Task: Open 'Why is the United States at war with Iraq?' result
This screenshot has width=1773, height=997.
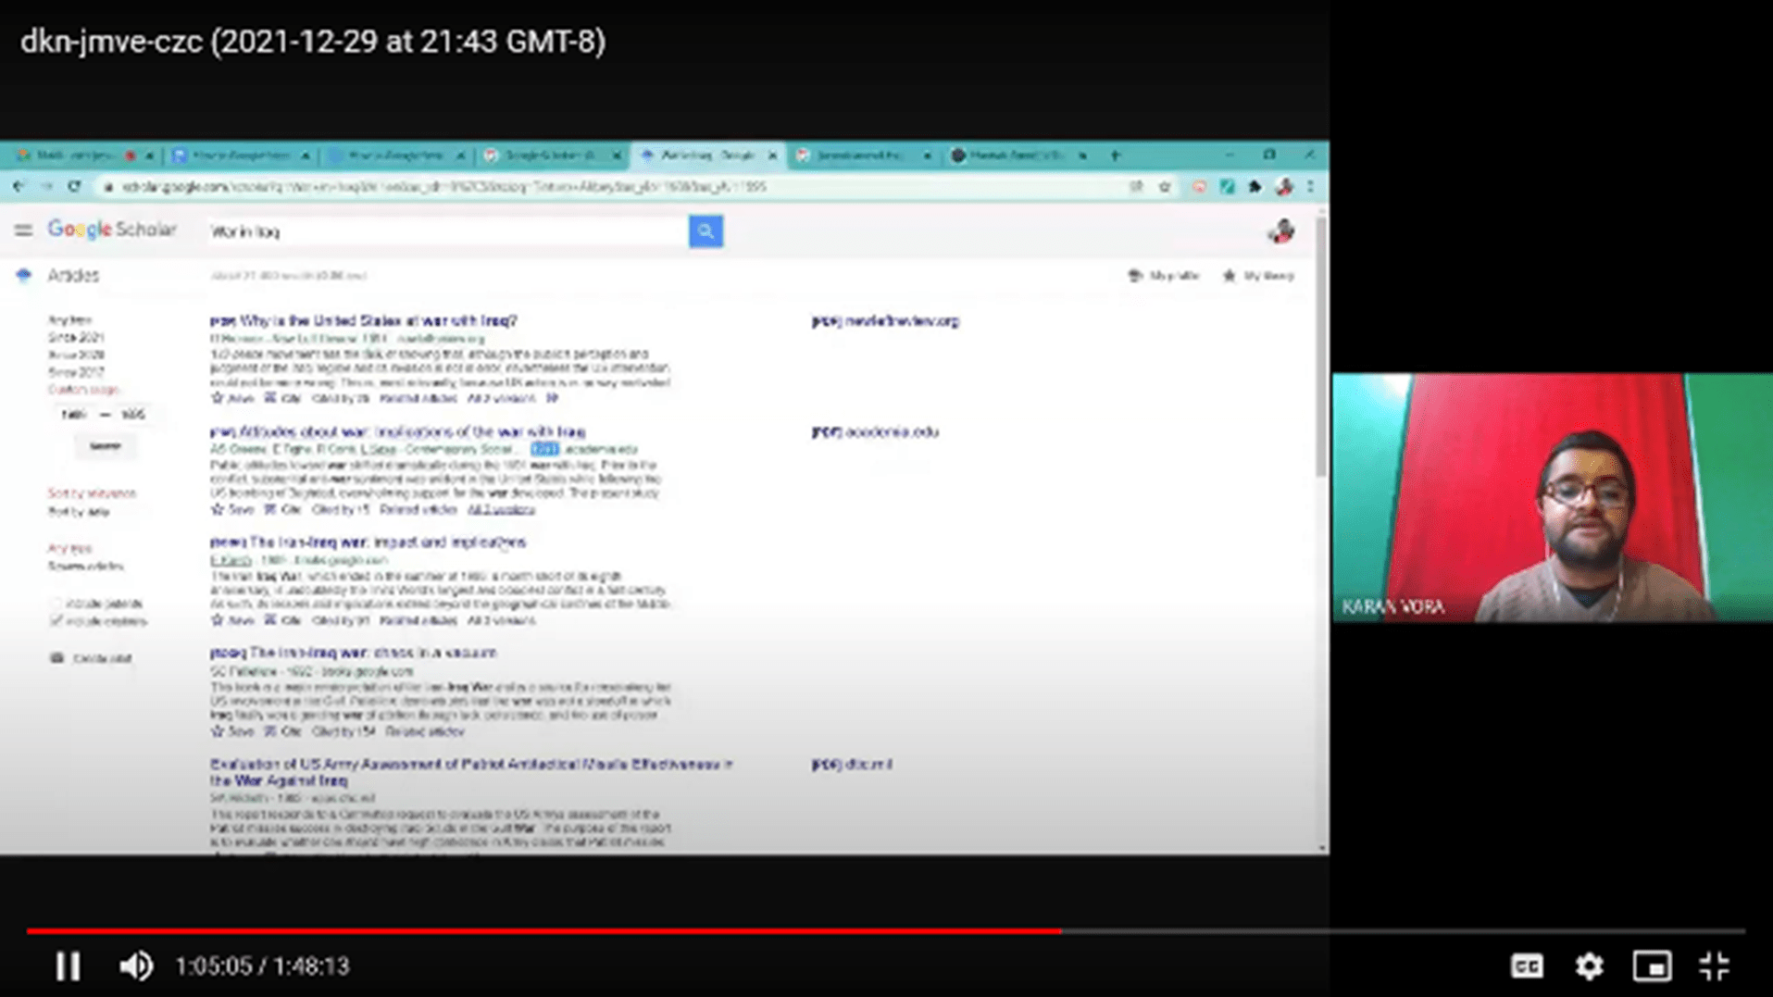Action: pyautogui.click(x=377, y=321)
